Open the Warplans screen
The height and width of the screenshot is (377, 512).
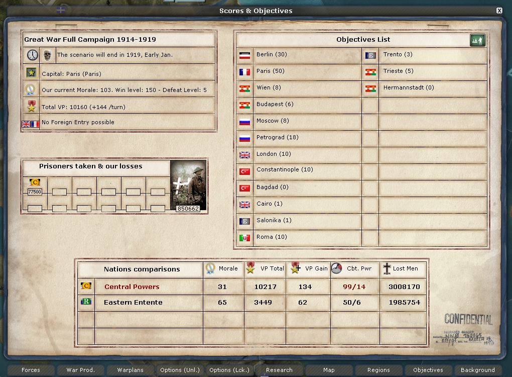pos(130,370)
